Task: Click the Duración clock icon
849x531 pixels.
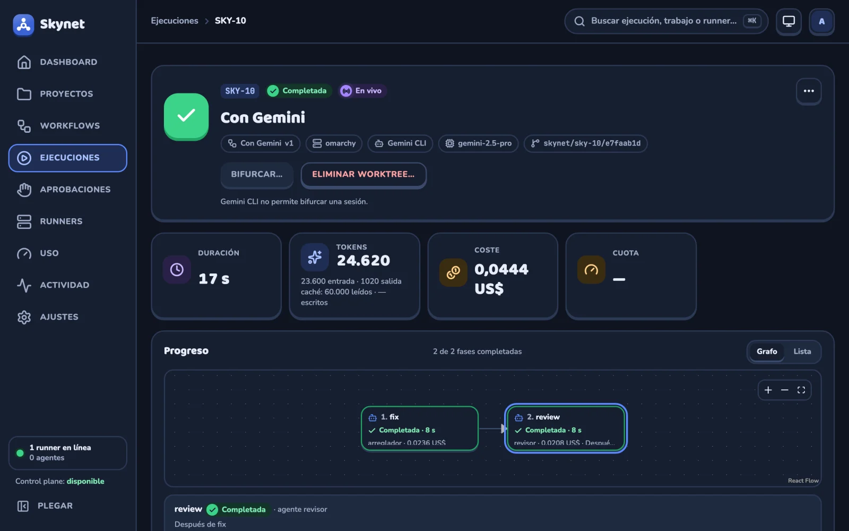Action: [177, 270]
